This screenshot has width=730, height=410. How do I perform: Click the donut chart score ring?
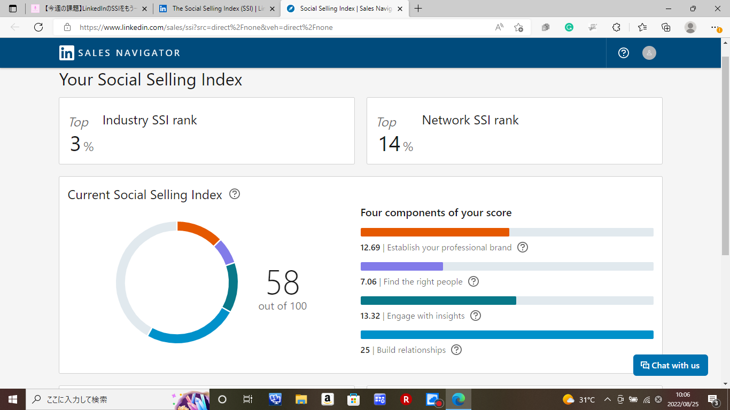click(177, 282)
